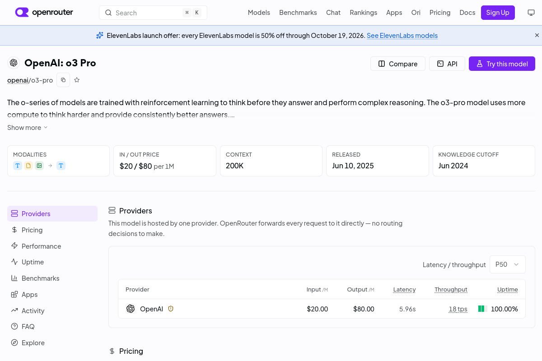The width and height of the screenshot is (542, 361).
Task: Select Providers in the sidebar
Action: (x=52, y=214)
